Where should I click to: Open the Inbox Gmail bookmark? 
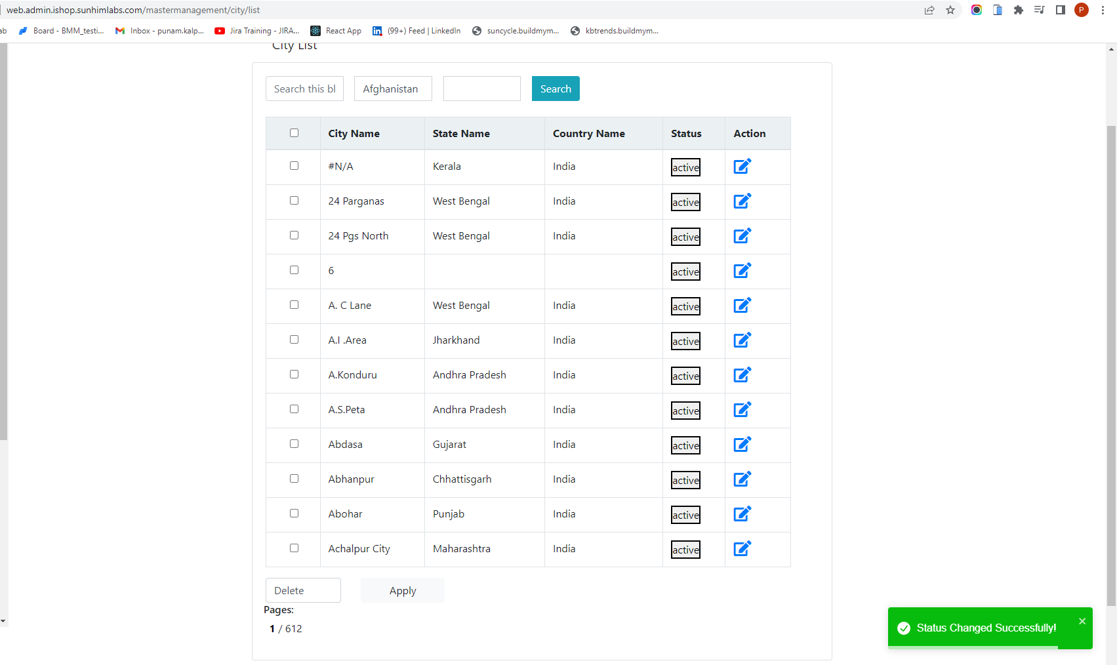click(159, 31)
